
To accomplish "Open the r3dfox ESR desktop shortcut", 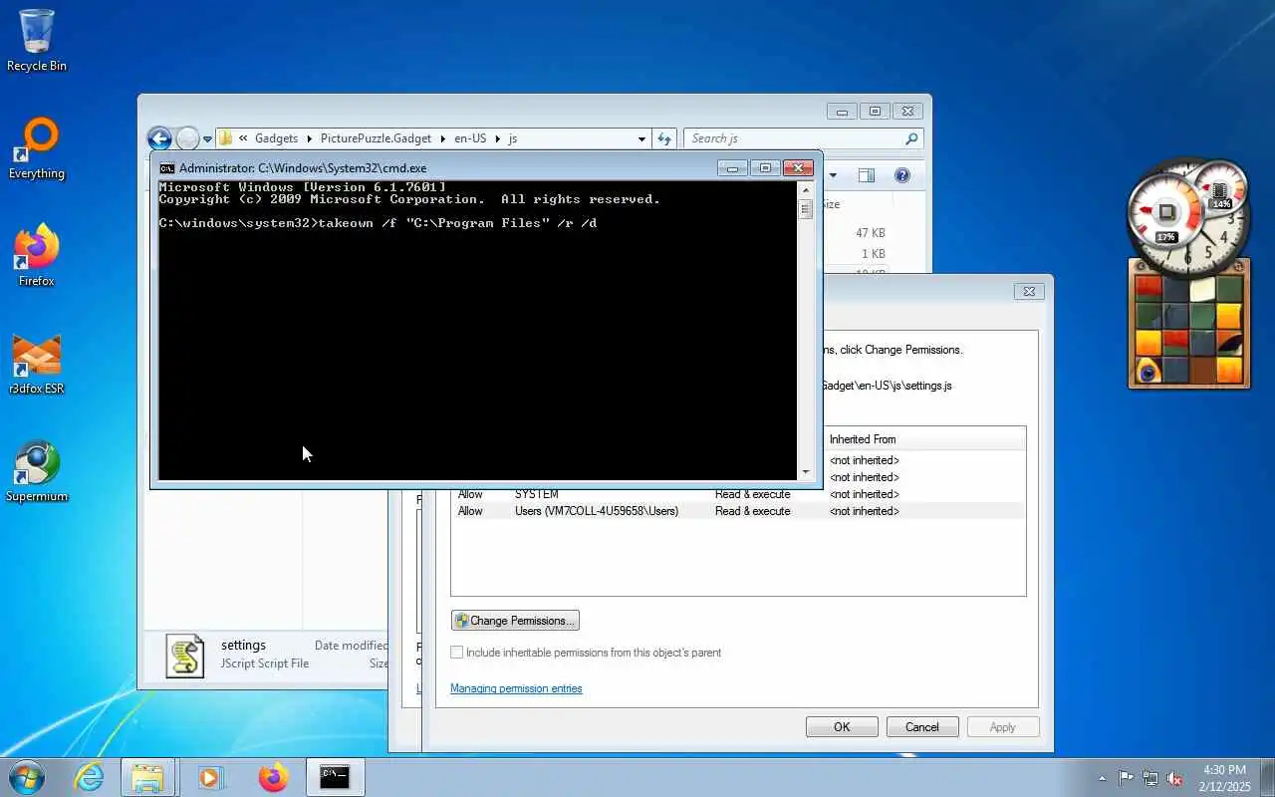I will (x=37, y=363).
